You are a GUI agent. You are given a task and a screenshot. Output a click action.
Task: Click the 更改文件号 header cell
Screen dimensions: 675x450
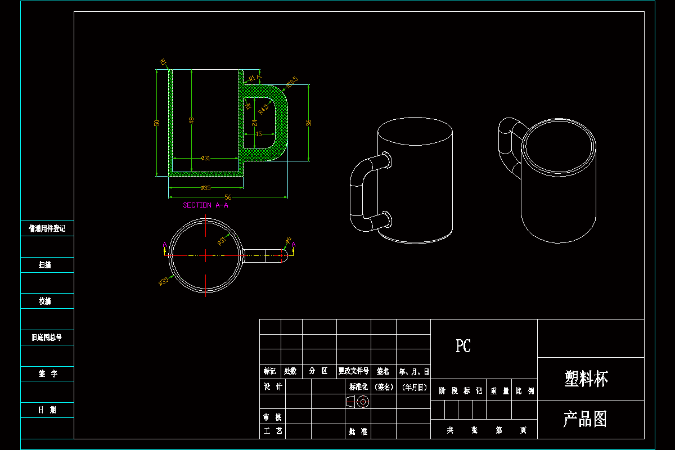[353, 371]
